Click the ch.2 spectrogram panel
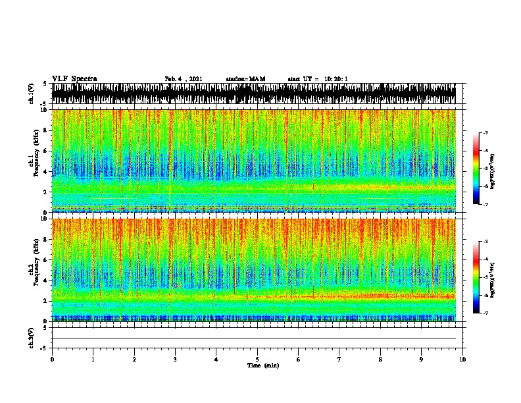The image size is (521, 403). 254,270
